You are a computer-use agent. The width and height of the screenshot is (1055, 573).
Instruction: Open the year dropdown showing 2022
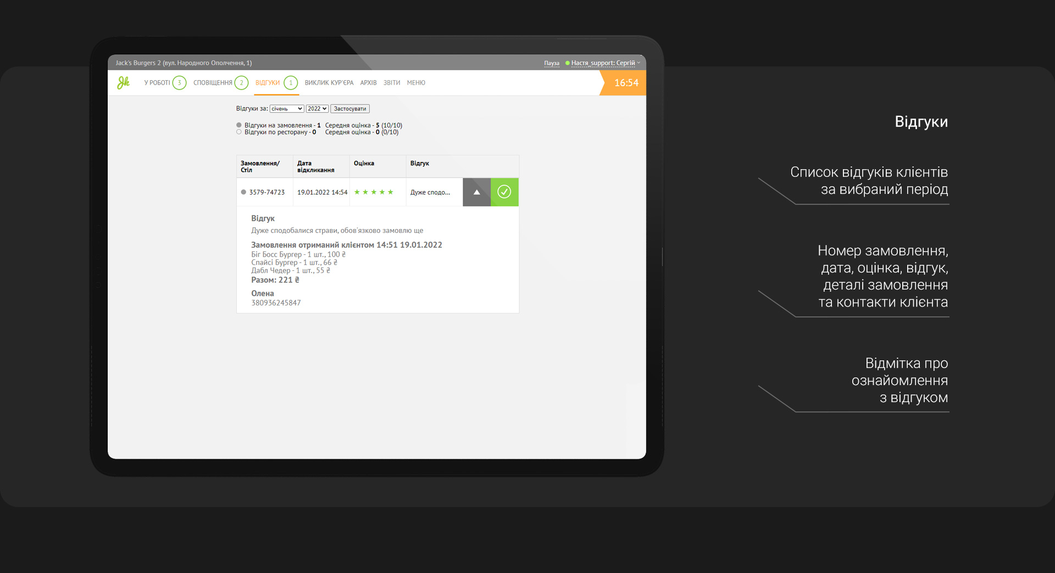(317, 109)
